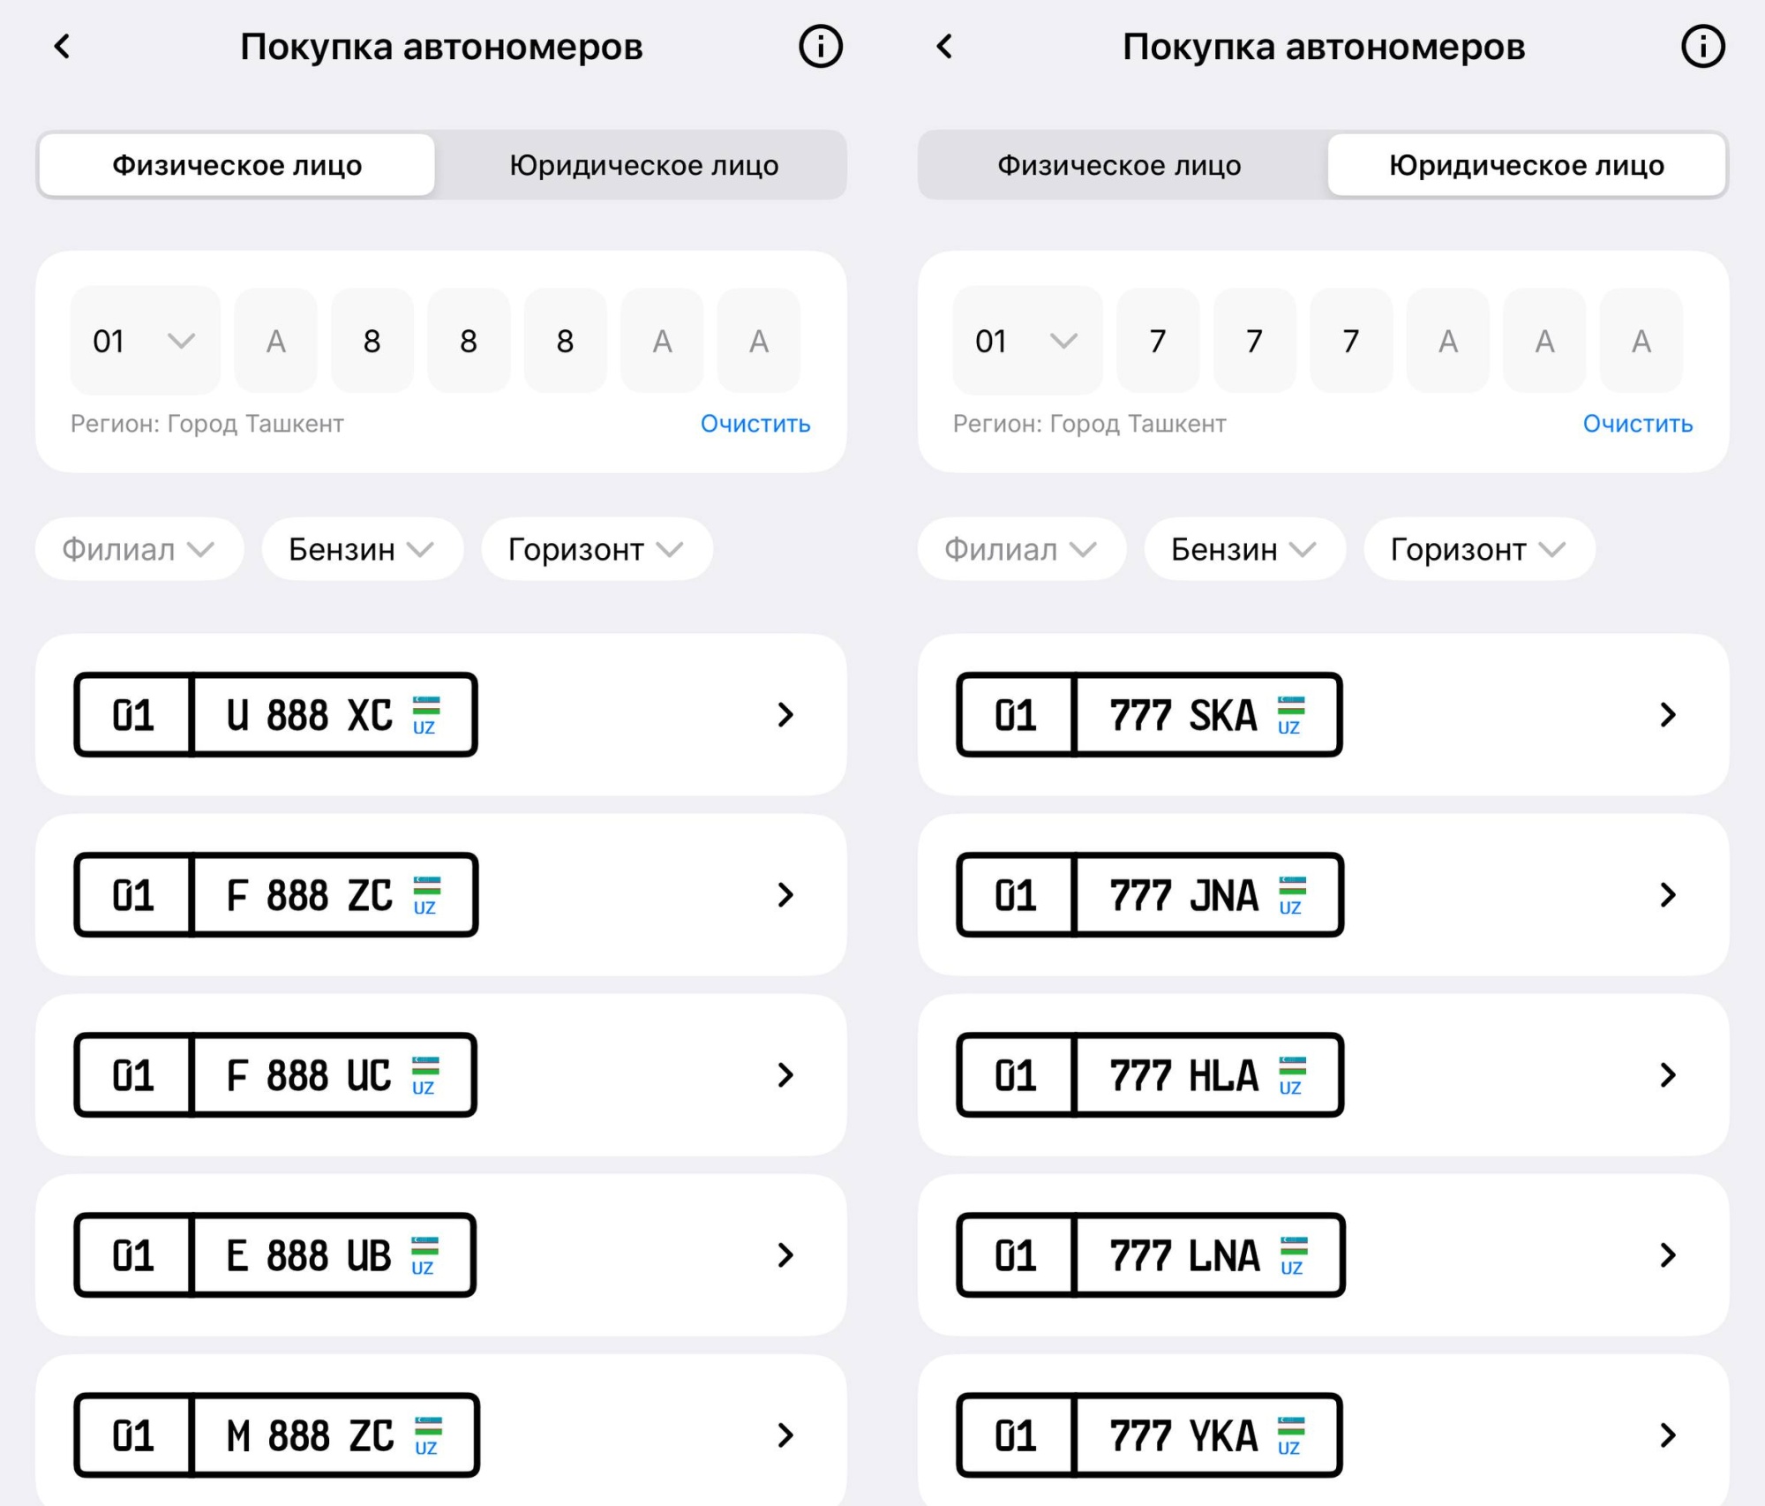Open details arrow for plate 777 SKA
1765x1506 pixels.
pos(1667,715)
